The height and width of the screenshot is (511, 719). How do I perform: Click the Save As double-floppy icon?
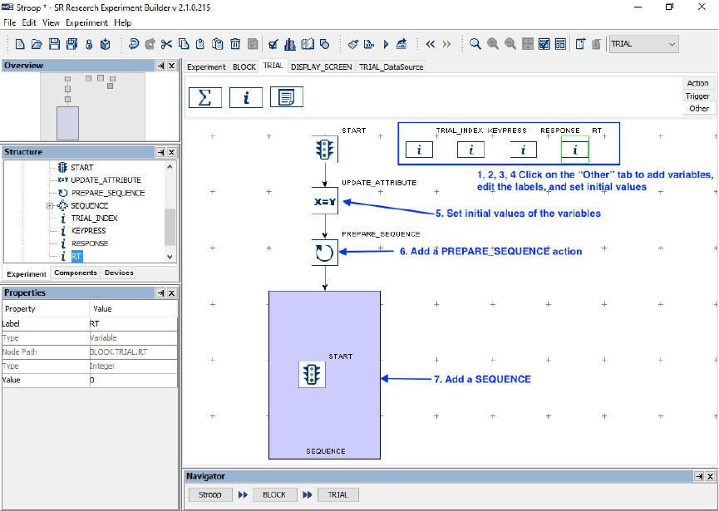(71, 44)
